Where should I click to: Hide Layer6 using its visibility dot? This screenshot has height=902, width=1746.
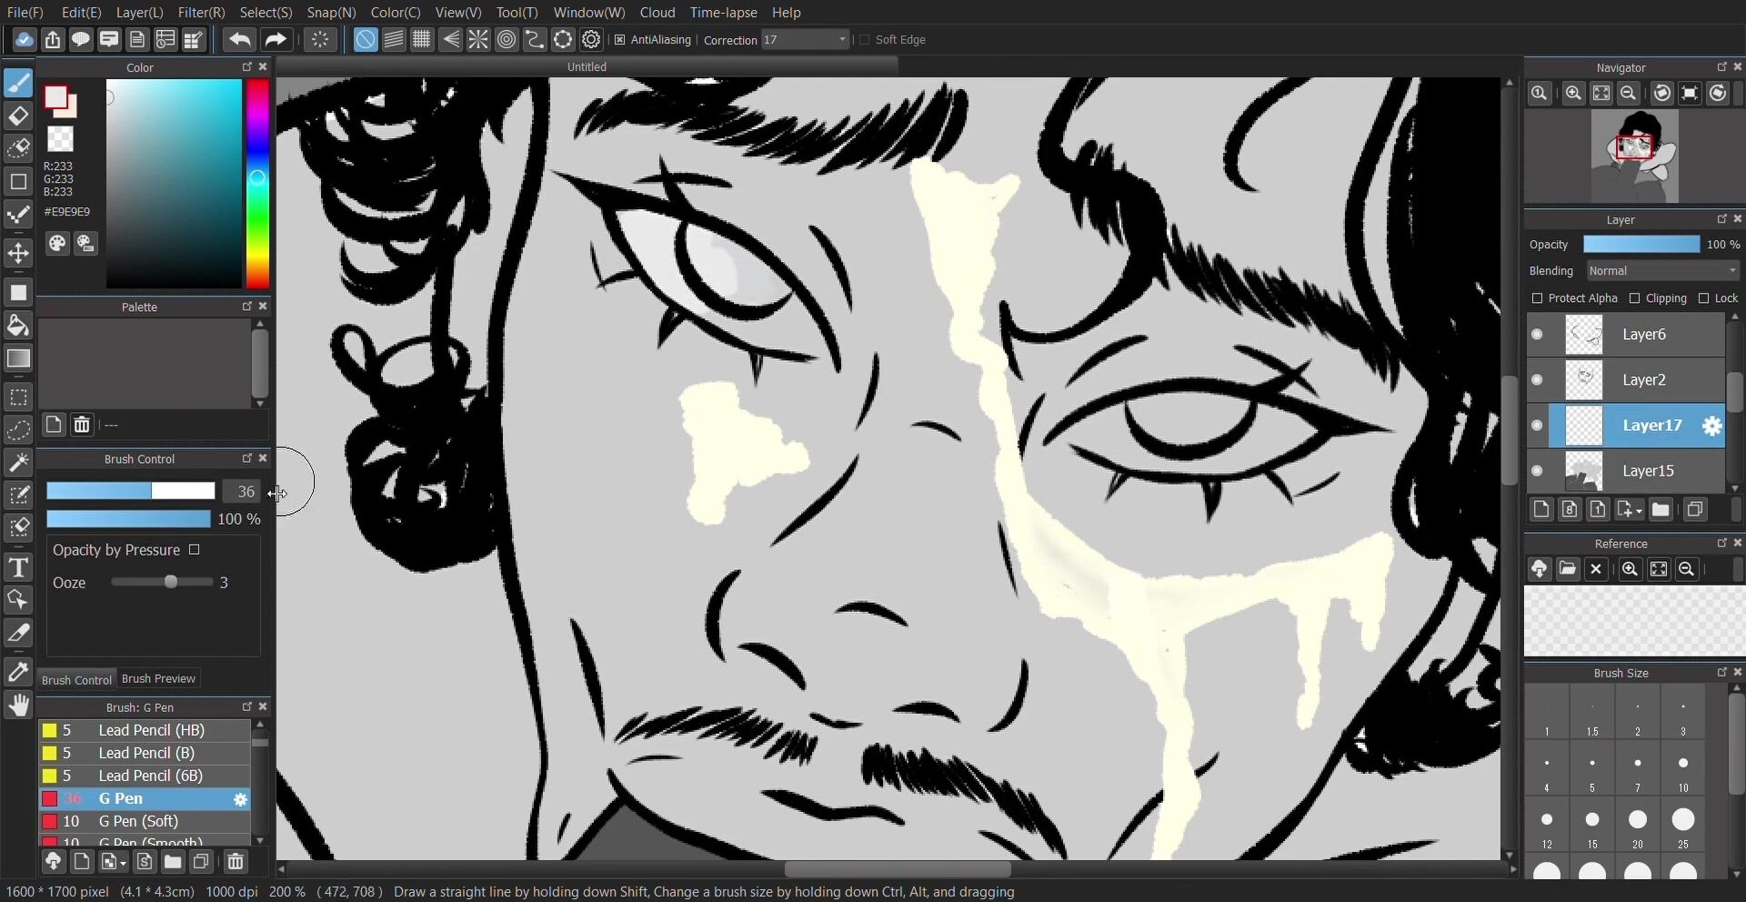[1537, 335]
